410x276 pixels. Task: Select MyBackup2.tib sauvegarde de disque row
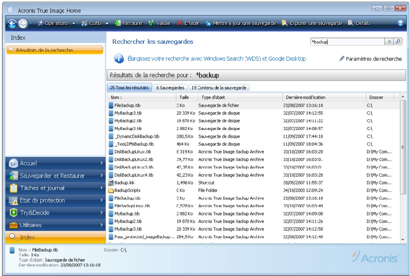253,121
